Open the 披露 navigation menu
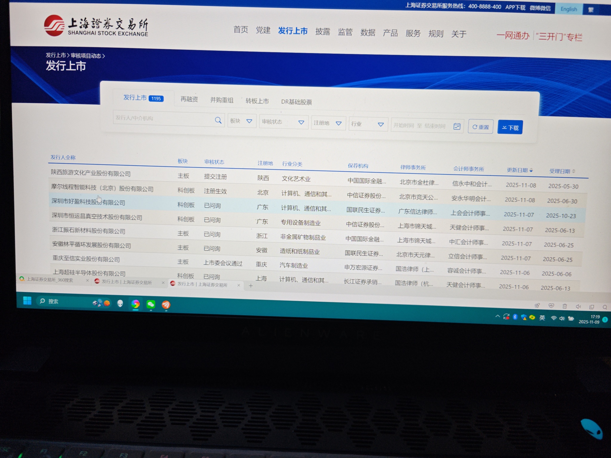This screenshot has width=611, height=458. pyautogui.click(x=323, y=32)
